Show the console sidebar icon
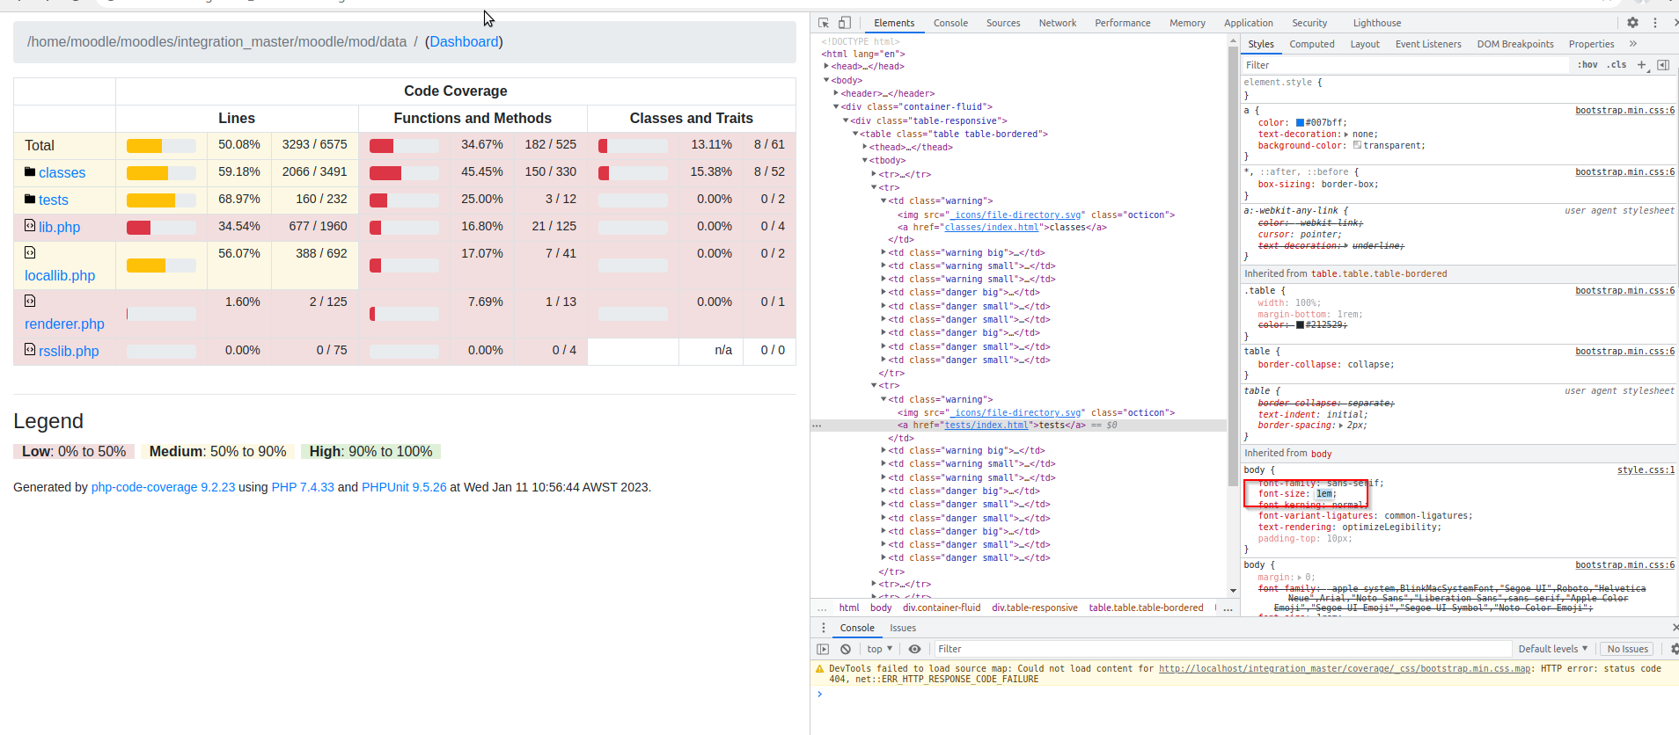 click(823, 649)
